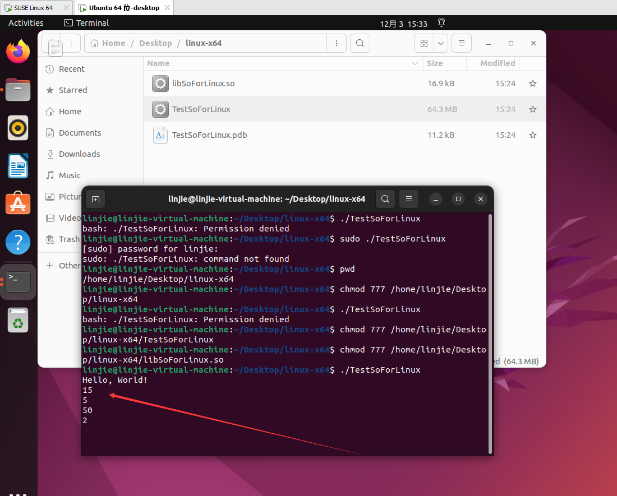Image resolution: width=617 pixels, height=496 pixels.
Task: Sort files by Modified column
Action: click(x=493, y=63)
